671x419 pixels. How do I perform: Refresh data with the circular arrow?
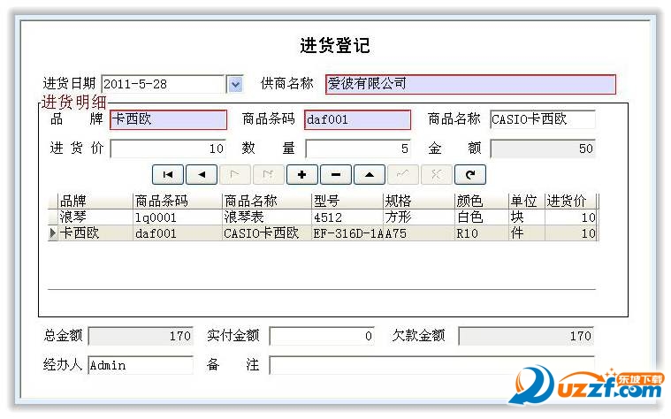470,175
